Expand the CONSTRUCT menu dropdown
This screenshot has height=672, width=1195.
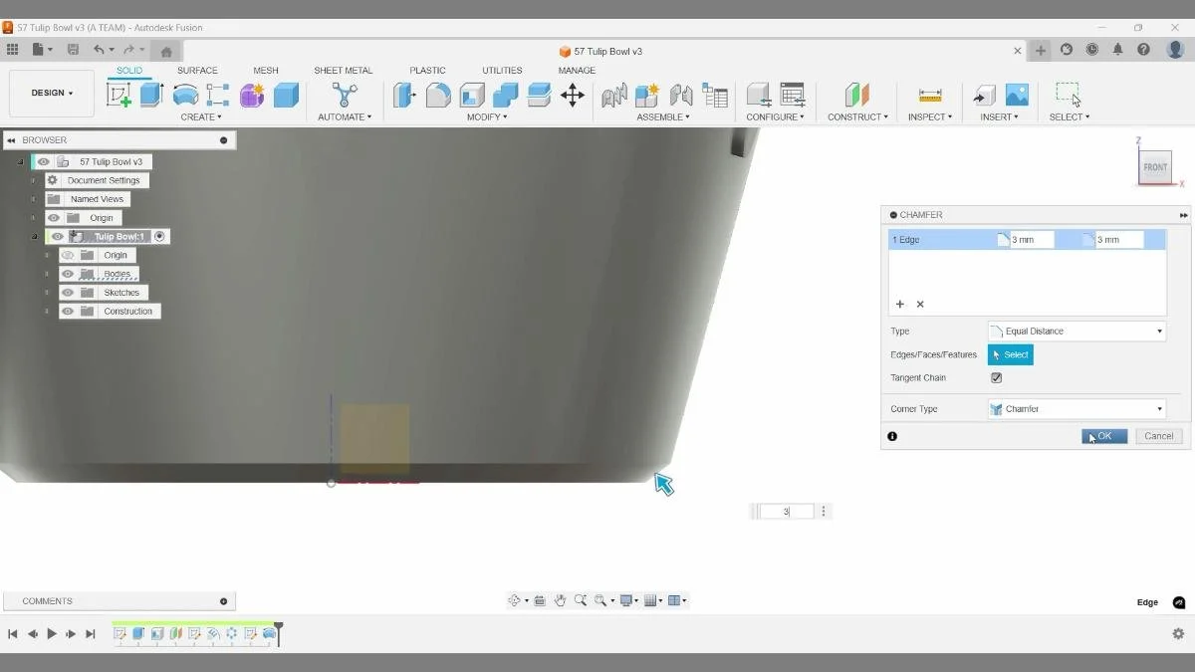point(857,117)
